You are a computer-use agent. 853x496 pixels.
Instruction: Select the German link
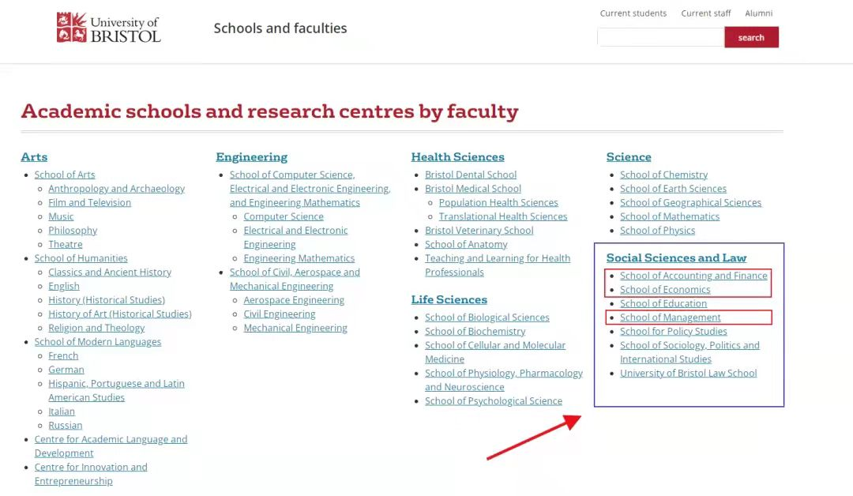pyautogui.click(x=66, y=370)
